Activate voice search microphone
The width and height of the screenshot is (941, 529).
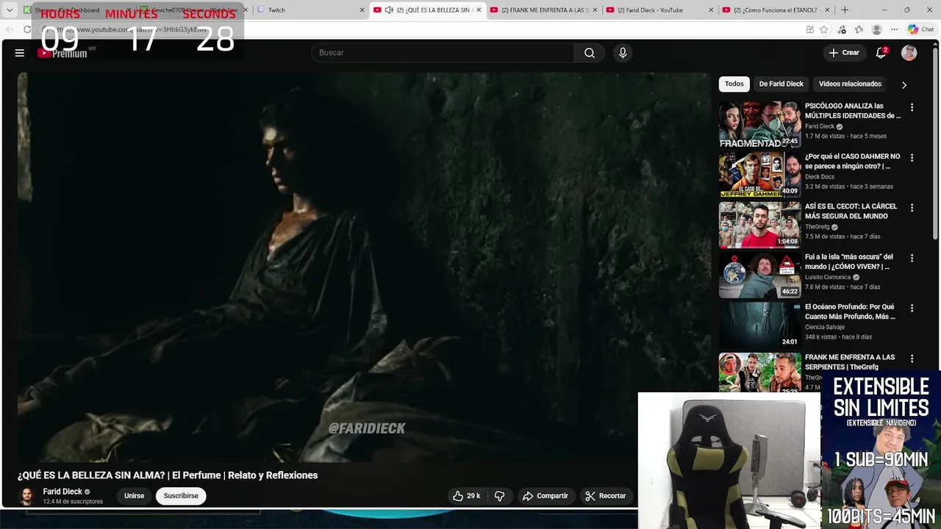[623, 53]
